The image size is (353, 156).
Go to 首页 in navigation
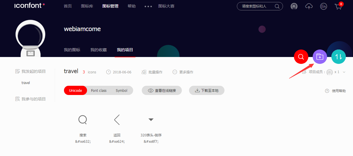(68, 6)
